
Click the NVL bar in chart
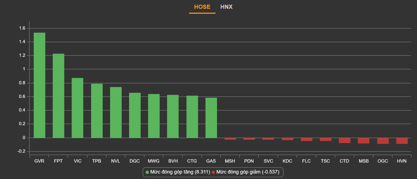pyautogui.click(x=116, y=112)
